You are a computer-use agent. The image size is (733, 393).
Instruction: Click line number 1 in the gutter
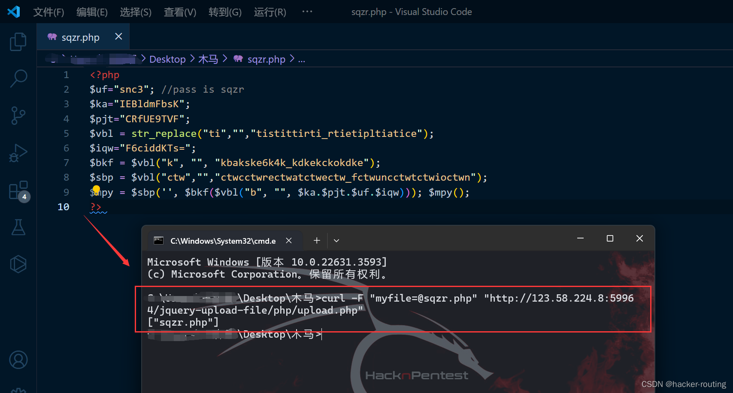pos(66,75)
